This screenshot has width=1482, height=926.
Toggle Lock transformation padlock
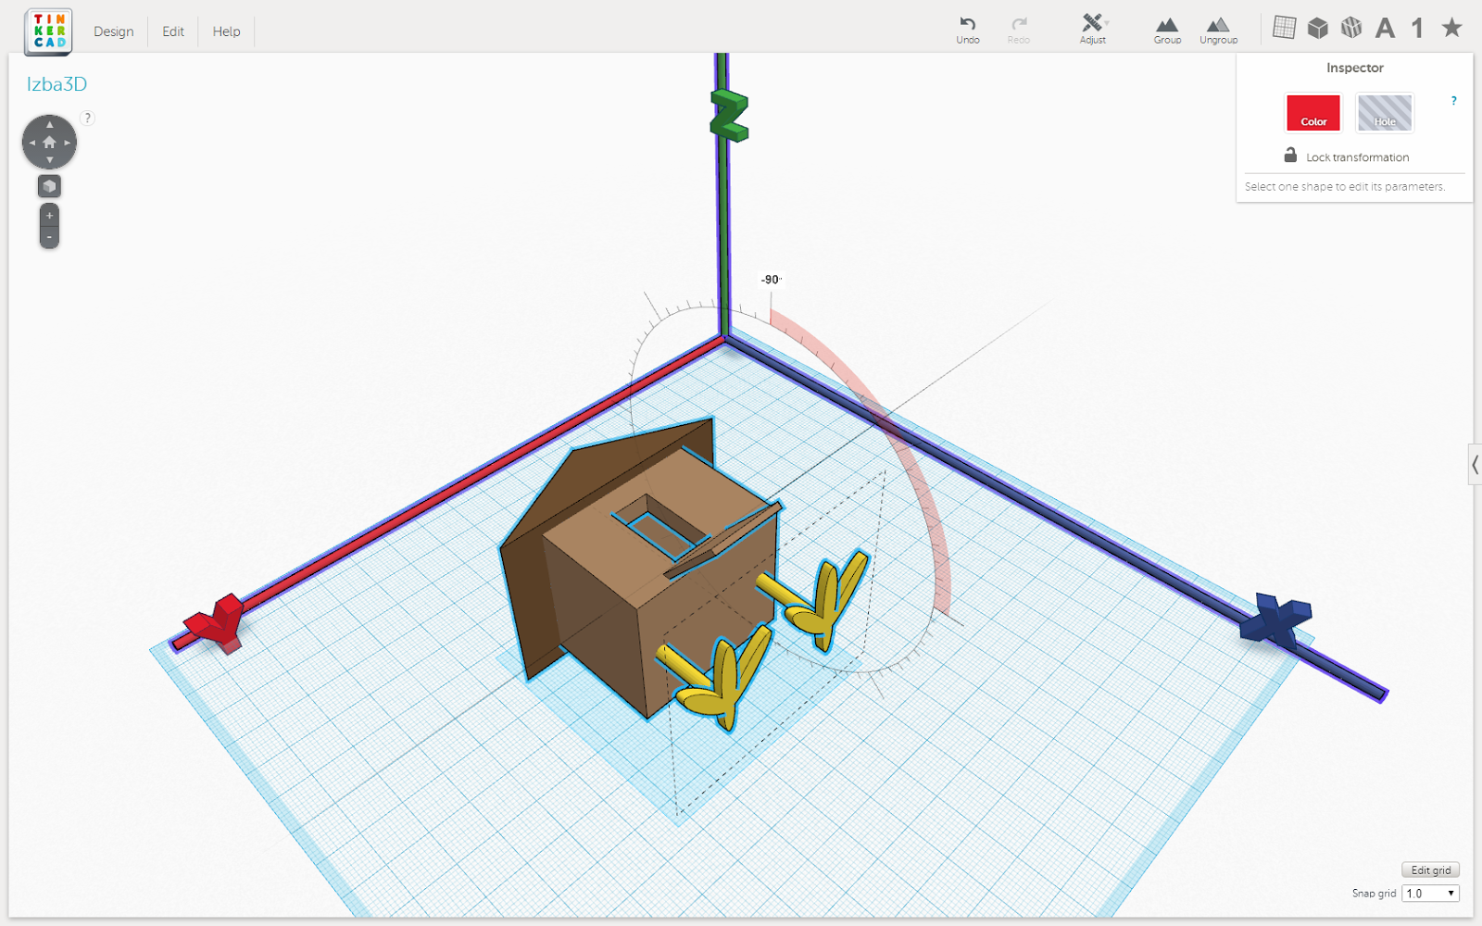tap(1290, 155)
